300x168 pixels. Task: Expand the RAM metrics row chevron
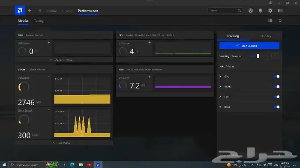(x=220, y=107)
